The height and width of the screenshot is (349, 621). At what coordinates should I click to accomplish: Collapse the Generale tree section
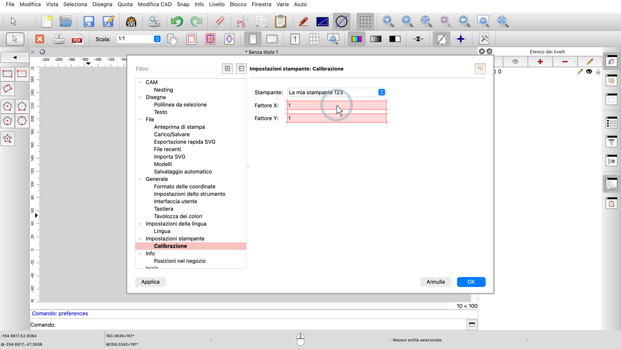tap(140, 179)
